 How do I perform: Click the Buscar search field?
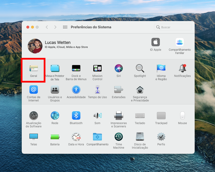click(173, 27)
